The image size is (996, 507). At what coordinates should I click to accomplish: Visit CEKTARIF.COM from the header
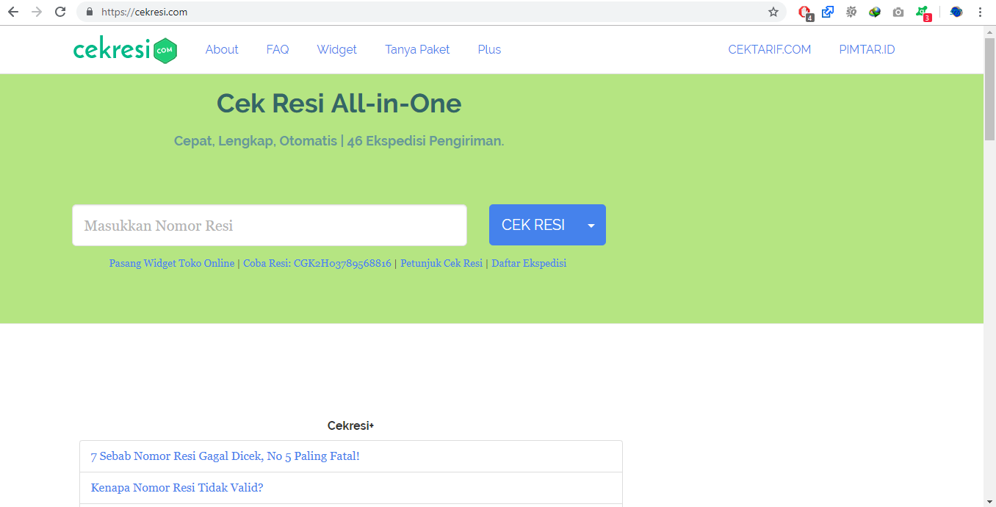[x=770, y=49]
